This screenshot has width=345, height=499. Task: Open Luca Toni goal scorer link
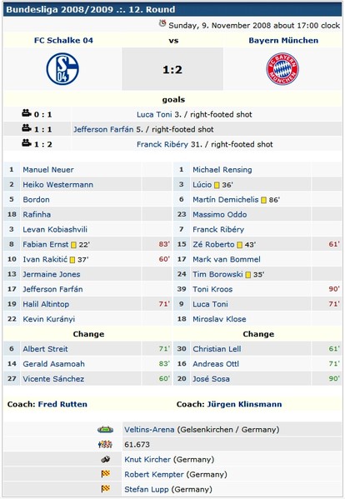pyautogui.click(x=154, y=115)
